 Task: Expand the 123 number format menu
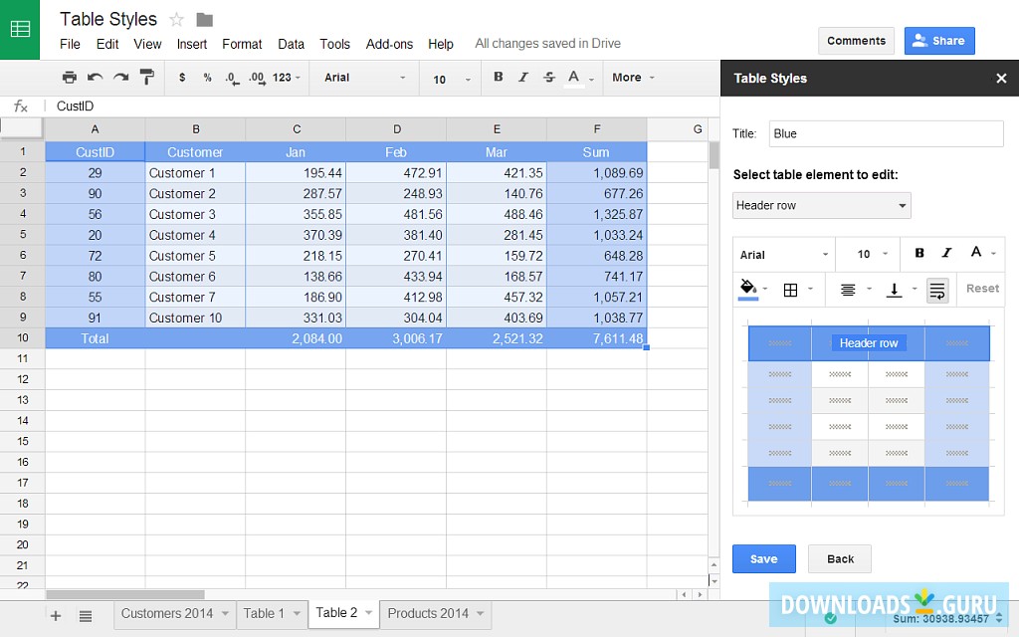(284, 77)
